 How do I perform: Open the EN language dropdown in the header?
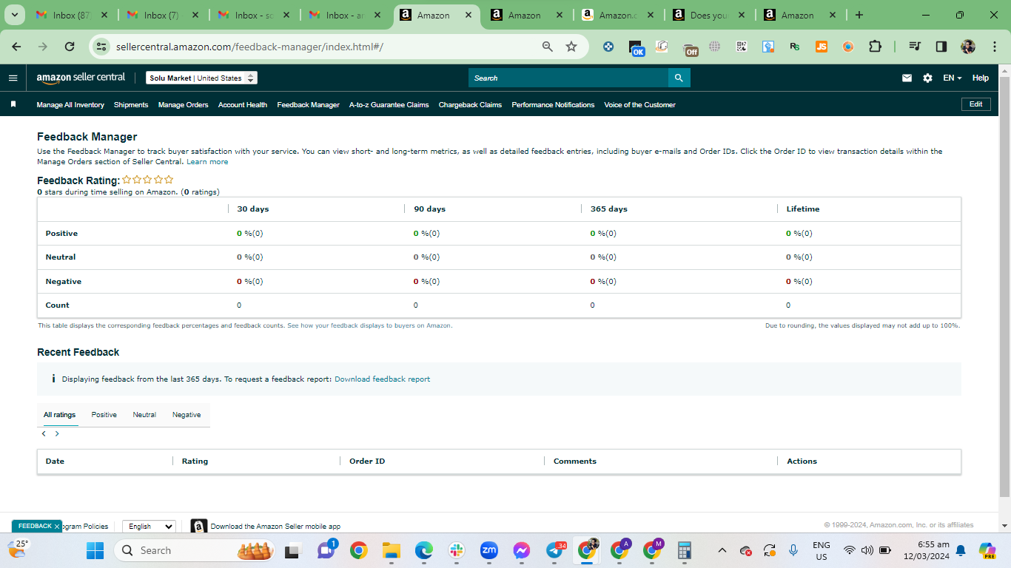pyautogui.click(x=952, y=78)
